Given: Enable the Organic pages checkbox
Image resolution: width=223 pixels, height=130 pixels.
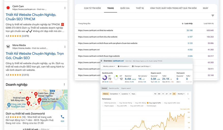Looking at the screenshot, I should point(103,106).
